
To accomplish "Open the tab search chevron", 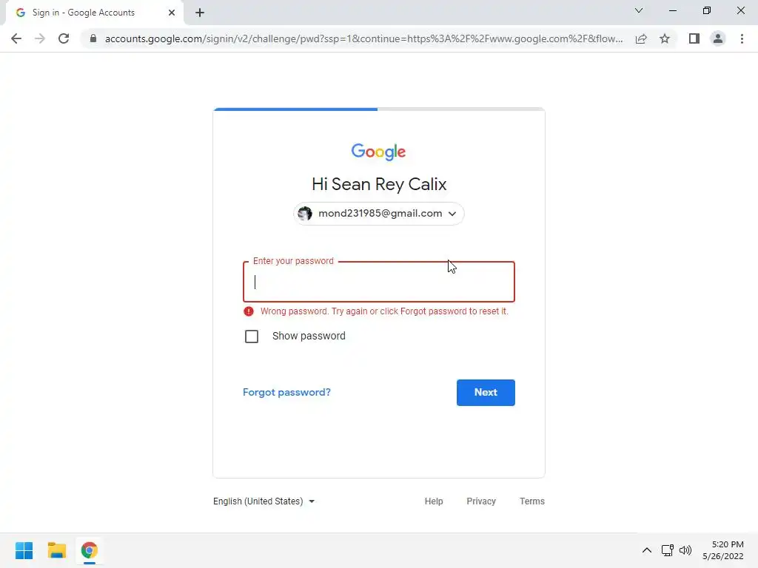I will (639, 10).
